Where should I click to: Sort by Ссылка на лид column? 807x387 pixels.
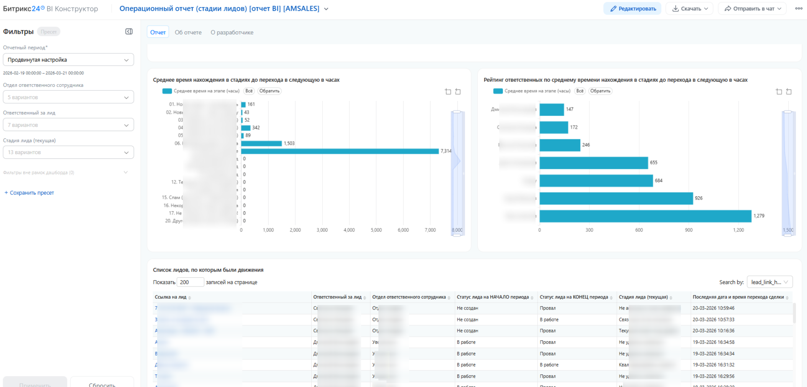(189, 298)
